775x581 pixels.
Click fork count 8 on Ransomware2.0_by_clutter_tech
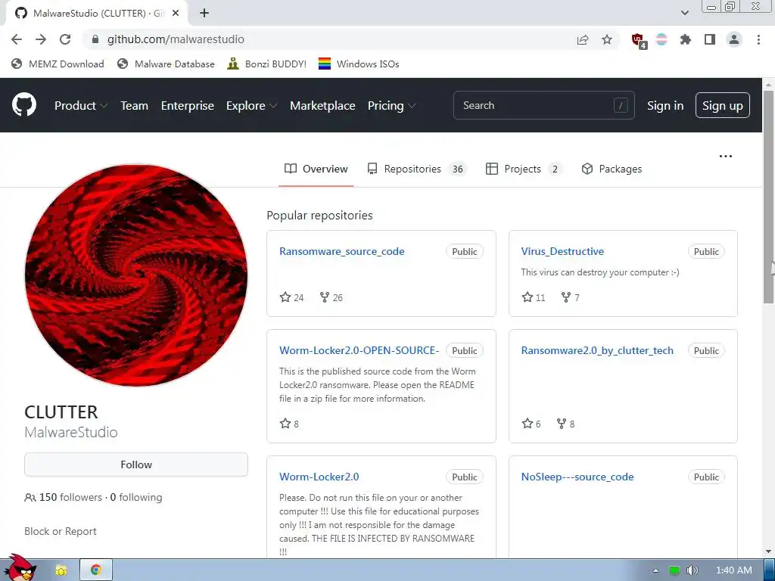[x=565, y=424]
